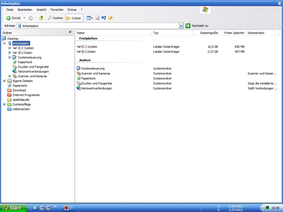Open the Ansicht menu
Screen dimensions: 283x212
(41, 10)
